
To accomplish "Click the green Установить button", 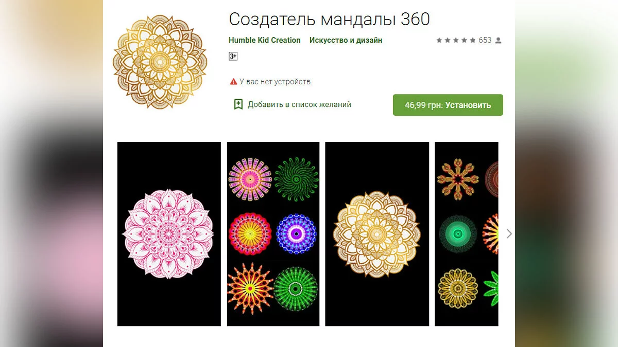I will point(448,105).
